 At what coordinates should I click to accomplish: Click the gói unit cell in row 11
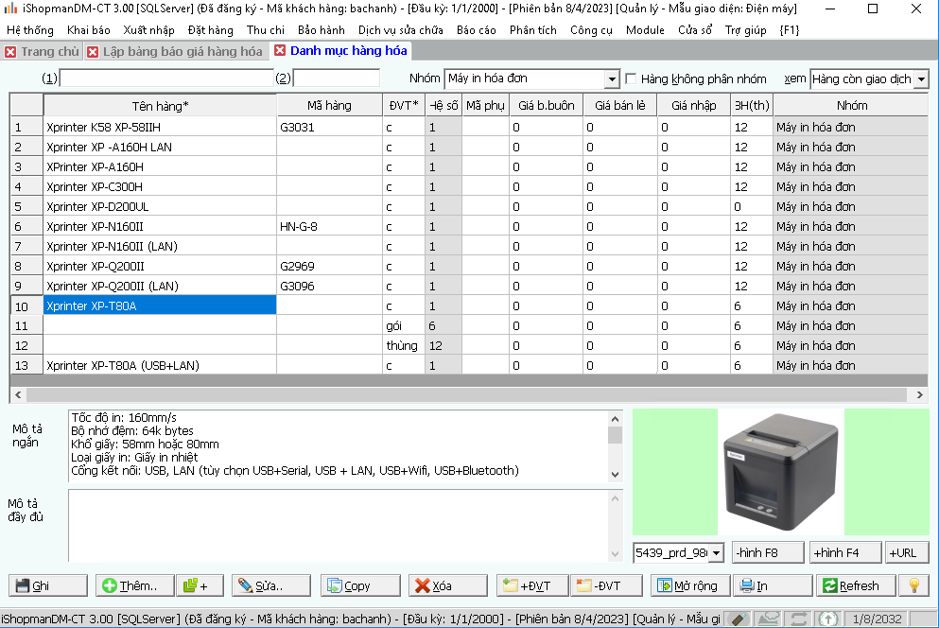click(404, 326)
